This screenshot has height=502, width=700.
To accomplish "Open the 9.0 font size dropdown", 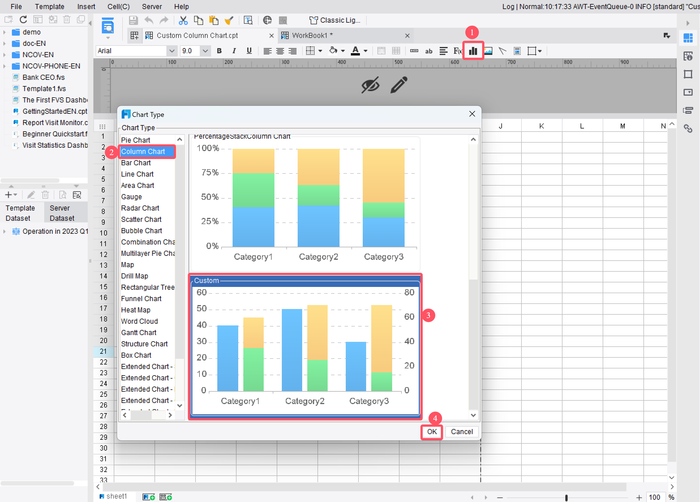I will pyautogui.click(x=205, y=51).
